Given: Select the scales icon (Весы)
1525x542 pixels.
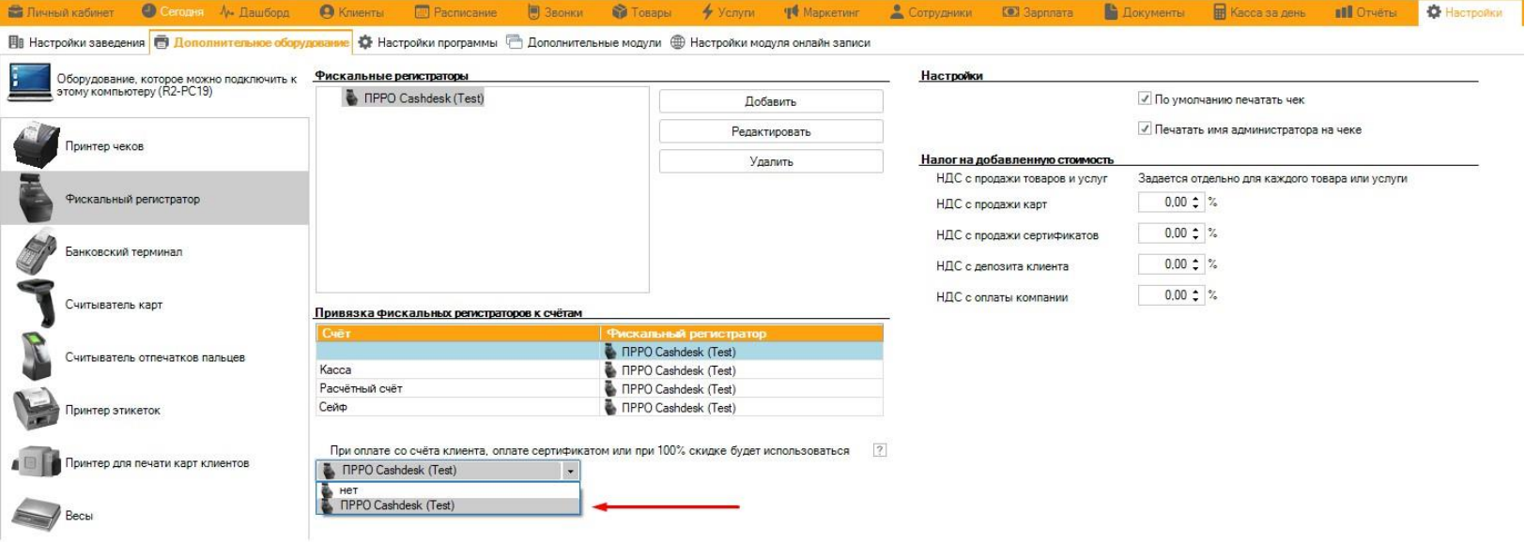Looking at the screenshot, I should pyautogui.click(x=37, y=515).
